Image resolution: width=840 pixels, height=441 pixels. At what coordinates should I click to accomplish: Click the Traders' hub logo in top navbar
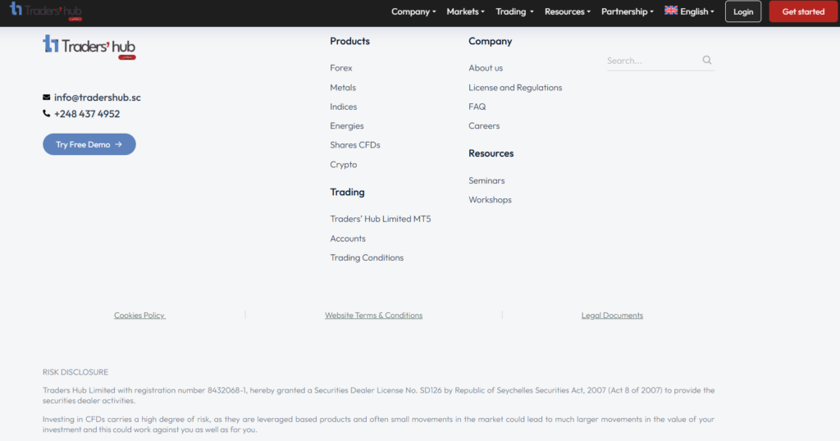point(46,11)
